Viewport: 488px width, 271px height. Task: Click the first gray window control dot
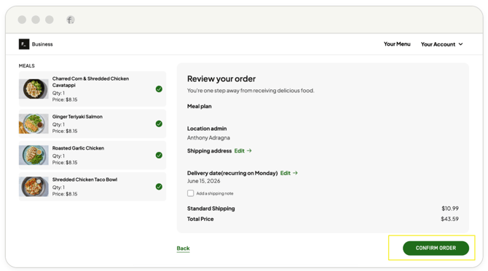(22, 20)
